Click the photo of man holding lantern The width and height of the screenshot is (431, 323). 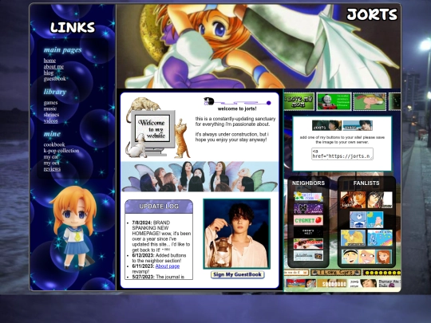(x=237, y=234)
